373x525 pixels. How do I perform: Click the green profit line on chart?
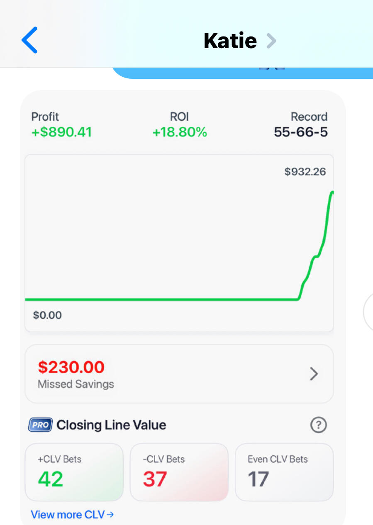166,299
